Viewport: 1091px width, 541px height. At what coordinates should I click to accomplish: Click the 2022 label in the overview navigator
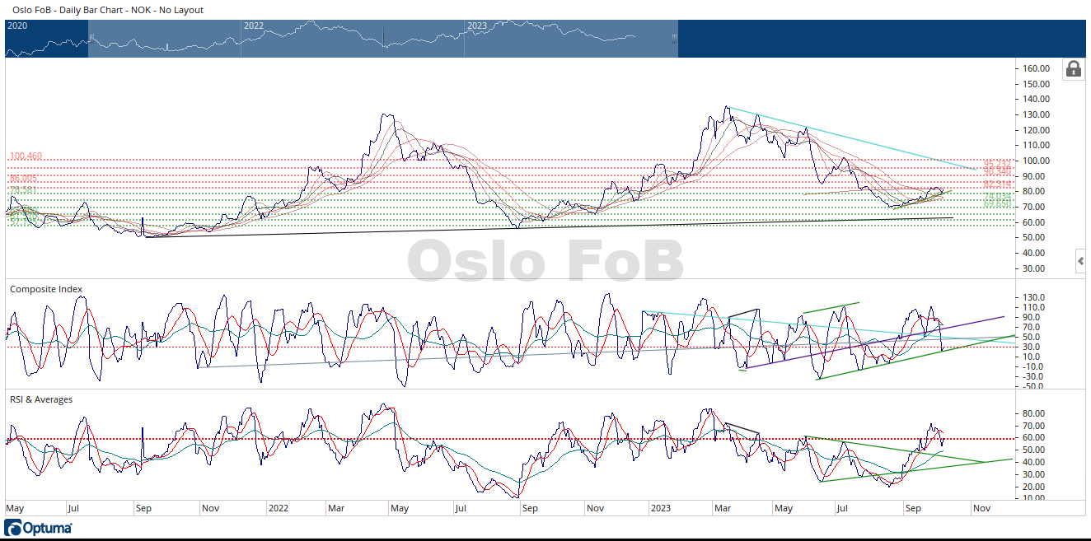pos(254,26)
